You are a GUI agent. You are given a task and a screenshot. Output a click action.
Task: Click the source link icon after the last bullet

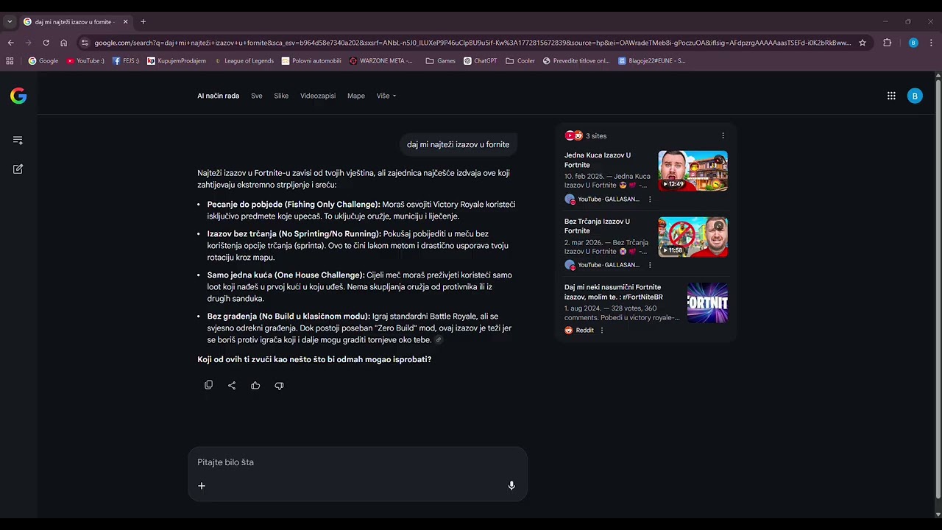click(x=439, y=340)
